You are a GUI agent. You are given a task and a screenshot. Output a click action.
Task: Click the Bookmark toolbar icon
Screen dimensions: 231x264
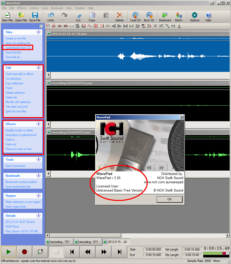(165, 17)
